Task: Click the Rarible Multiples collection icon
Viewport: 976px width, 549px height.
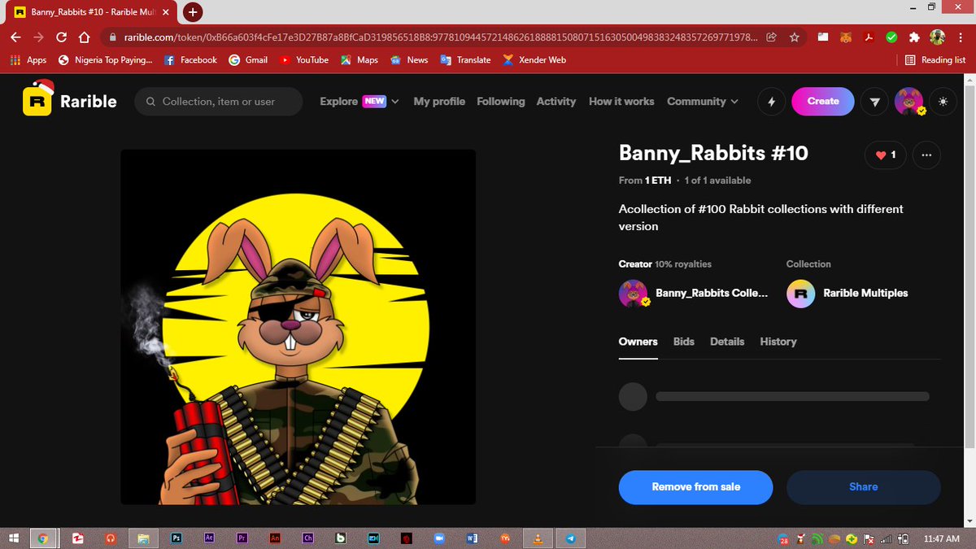Action: pyautogui.click(x=800, y=294)
